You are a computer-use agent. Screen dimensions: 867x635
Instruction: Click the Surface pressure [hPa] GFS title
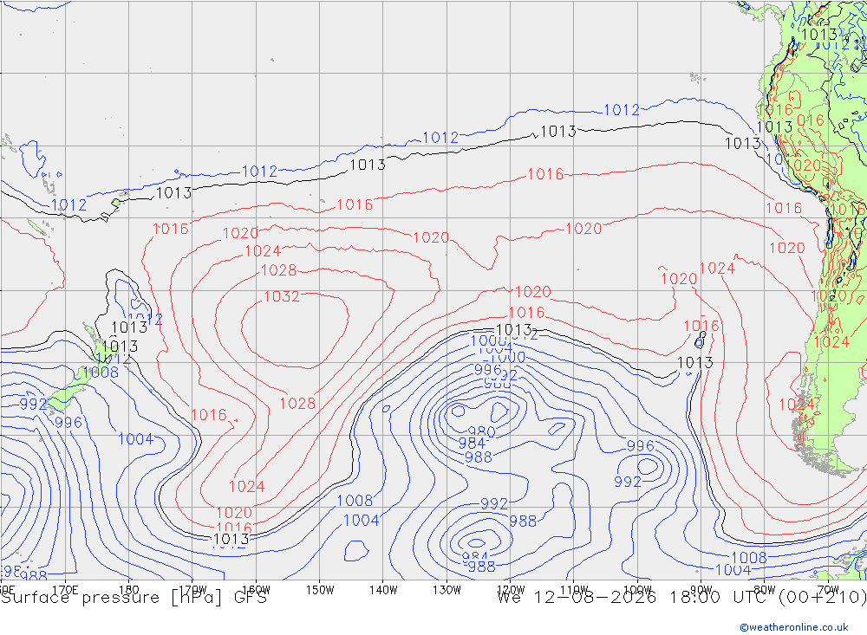tap(134, 598)
